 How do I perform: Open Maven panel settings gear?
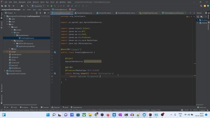[x=206, y=13]
